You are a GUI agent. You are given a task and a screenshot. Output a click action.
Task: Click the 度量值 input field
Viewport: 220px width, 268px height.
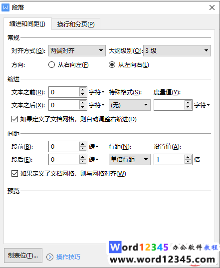click(x=169, y=105)
